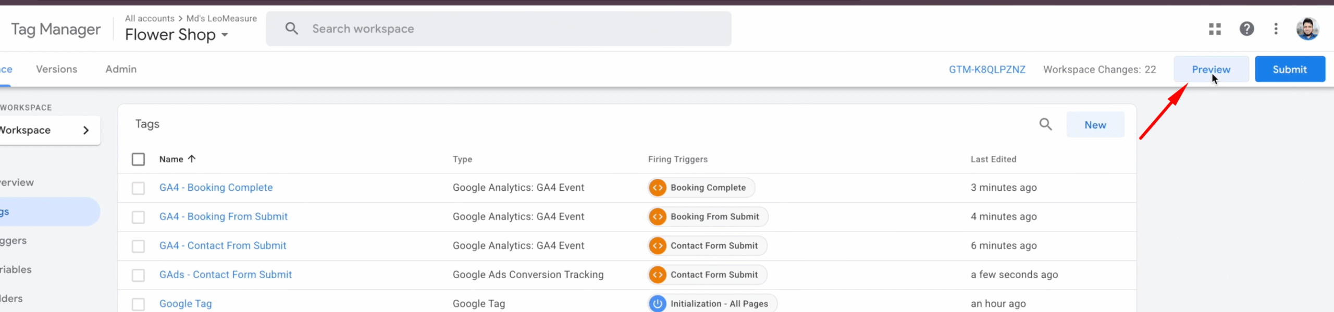
Task: Click the user profile avatar
Action: (x=1307, y=29)
